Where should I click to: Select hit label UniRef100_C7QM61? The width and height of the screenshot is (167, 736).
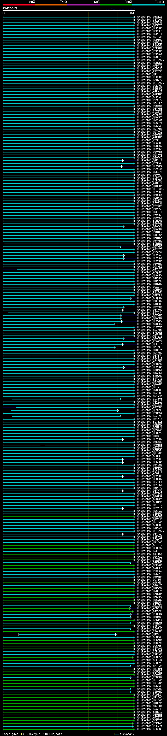pos(150,370)
